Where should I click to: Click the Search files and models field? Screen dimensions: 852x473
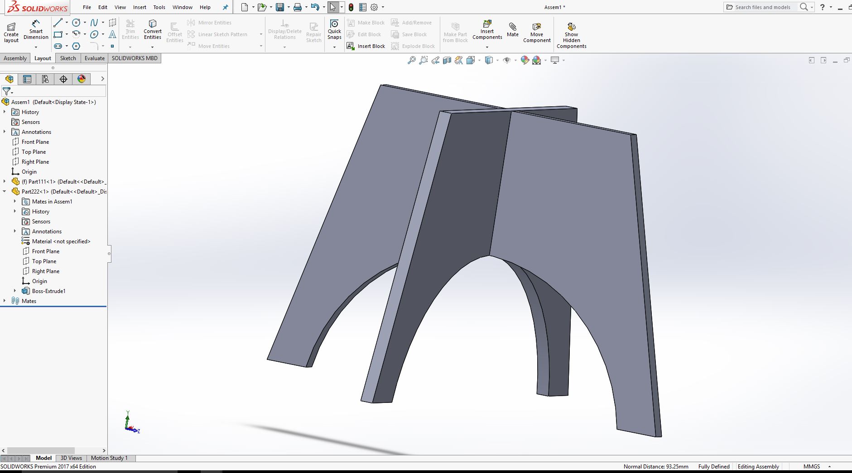coord(762,7)
